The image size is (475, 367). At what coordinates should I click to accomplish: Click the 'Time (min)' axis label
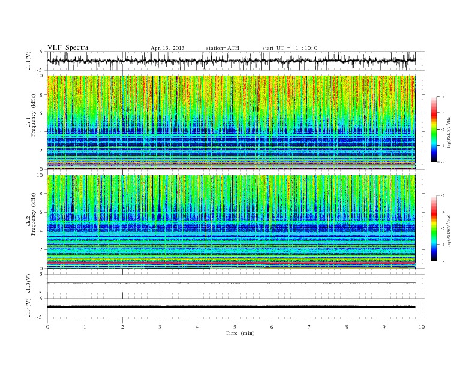tap(240, 333)
